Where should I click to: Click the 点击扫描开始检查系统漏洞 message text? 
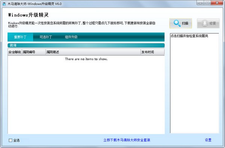click(x=189, y=36)
